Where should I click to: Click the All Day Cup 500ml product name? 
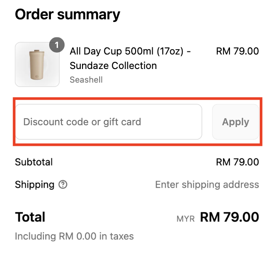click(130, 51)
